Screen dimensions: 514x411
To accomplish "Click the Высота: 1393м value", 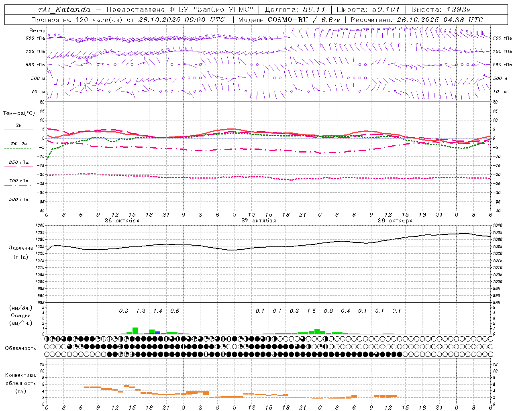I will [441, 10].
